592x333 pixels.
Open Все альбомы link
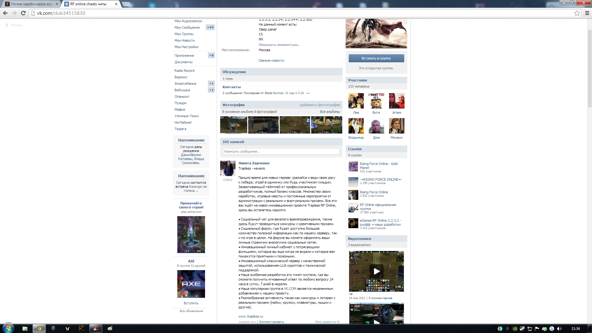tap(330, 112)
